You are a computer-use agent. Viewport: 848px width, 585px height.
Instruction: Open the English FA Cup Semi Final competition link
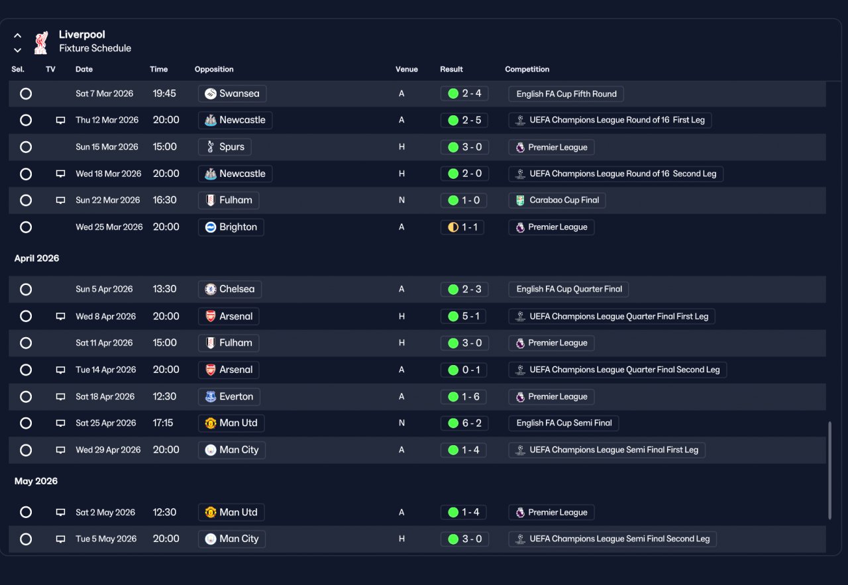click(564, 423)
